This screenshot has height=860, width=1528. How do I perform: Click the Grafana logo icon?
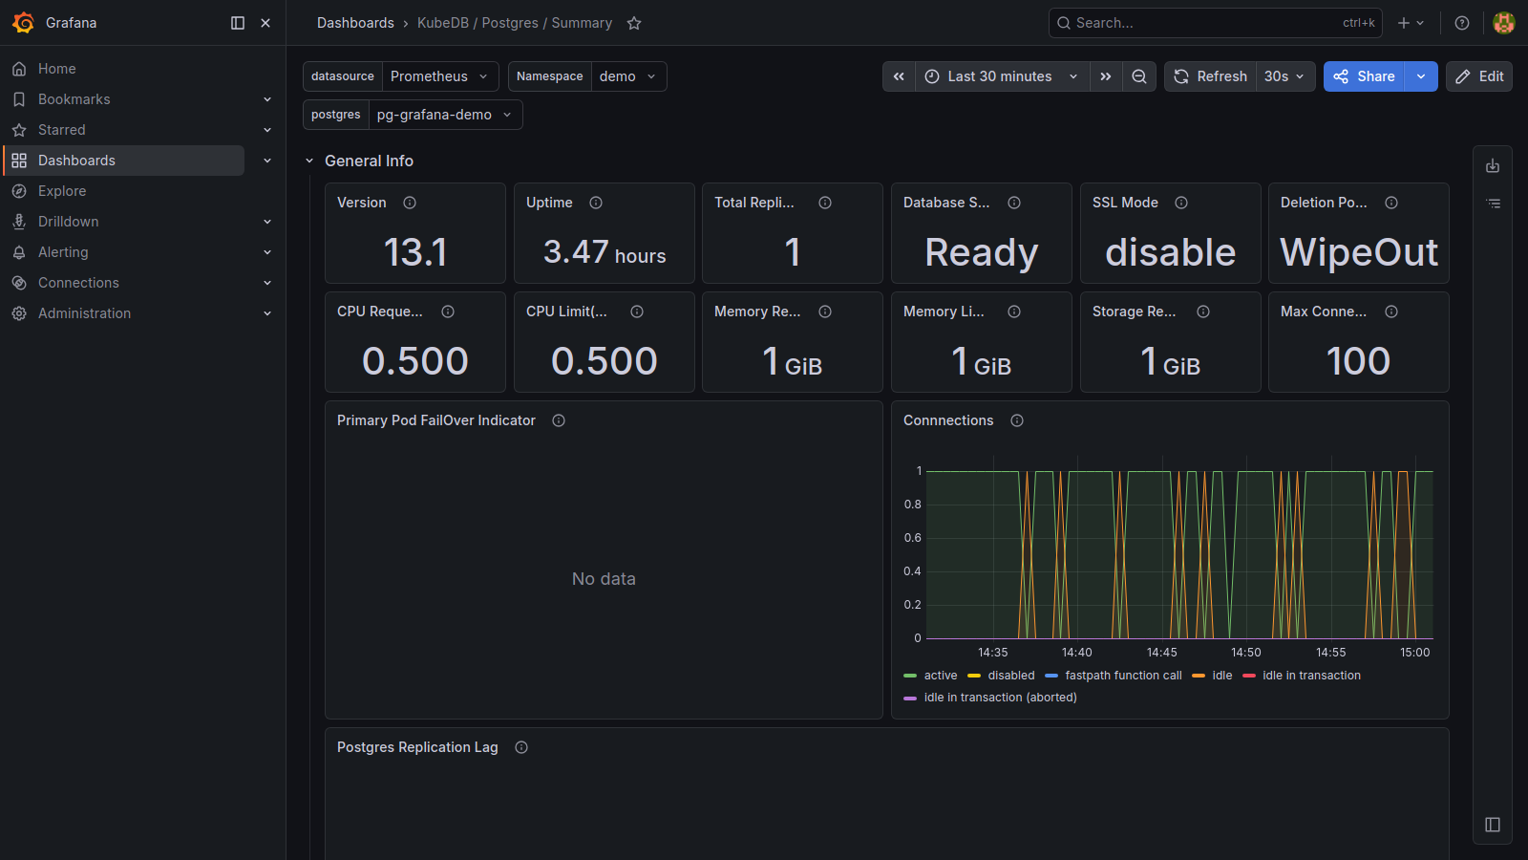(x=23, y=23)
